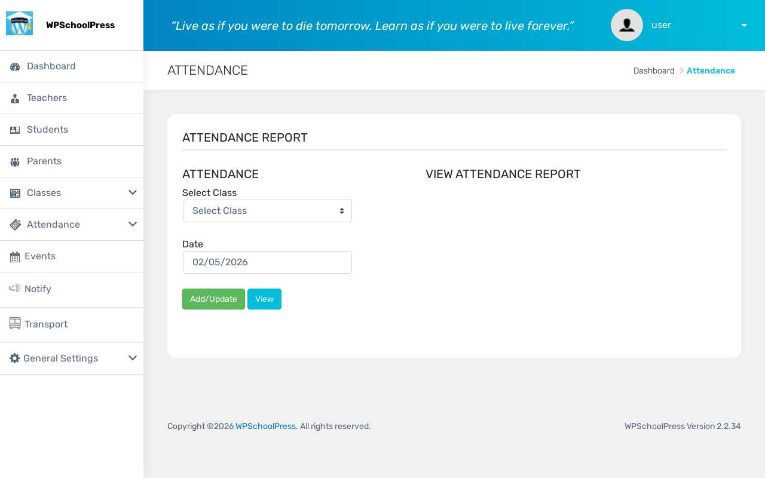Viewport: 765px width, 478px height.
Task: Click the WPSchoolPress logo icon
Action: (x=19, y=24)
